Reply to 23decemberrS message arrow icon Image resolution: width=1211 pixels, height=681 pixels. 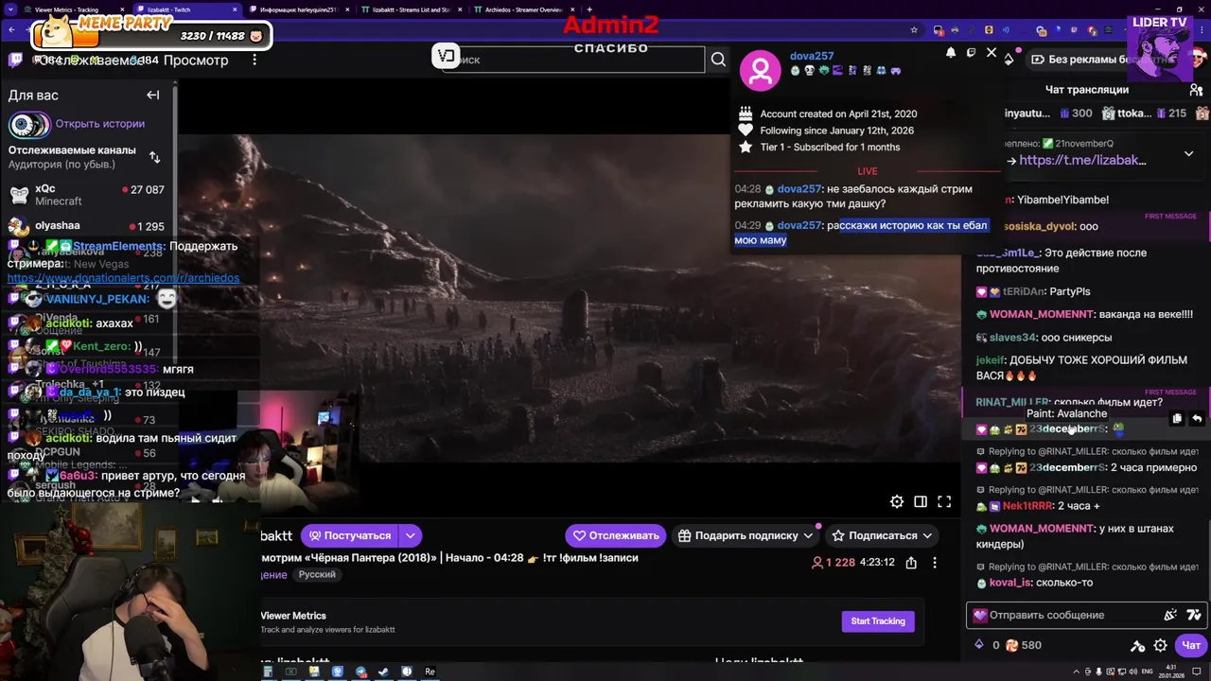(x=1197, y=418)
